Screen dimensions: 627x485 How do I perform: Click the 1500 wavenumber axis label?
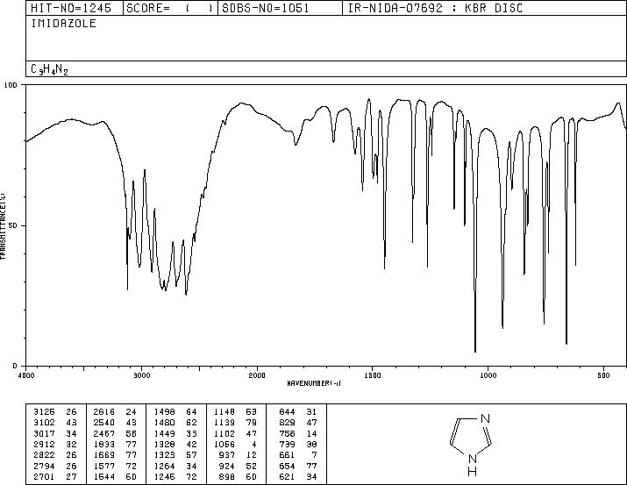pos(373,375)
